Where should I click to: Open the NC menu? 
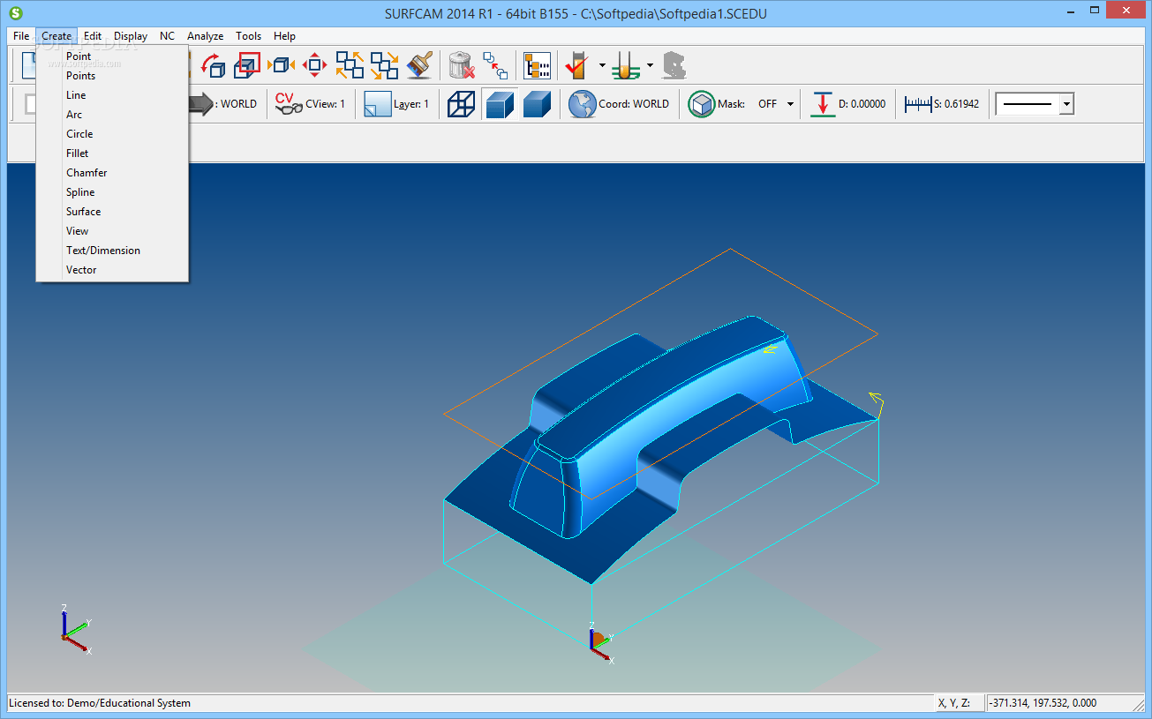point(167,36)
